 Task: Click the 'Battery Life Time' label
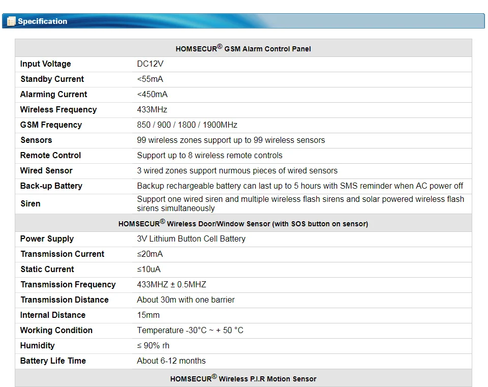[x=53, y=361]
